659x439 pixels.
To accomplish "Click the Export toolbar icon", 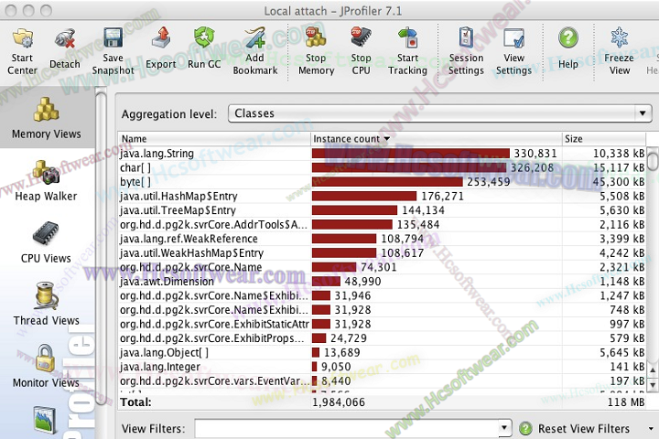I will tap(161, 38).
